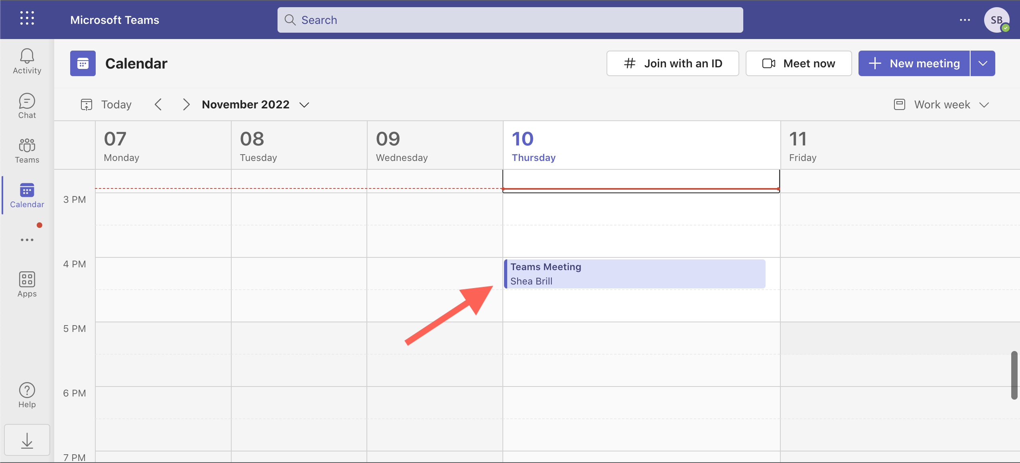
Task: Open the Apps sidebar icon
Action: coord(27,284)
